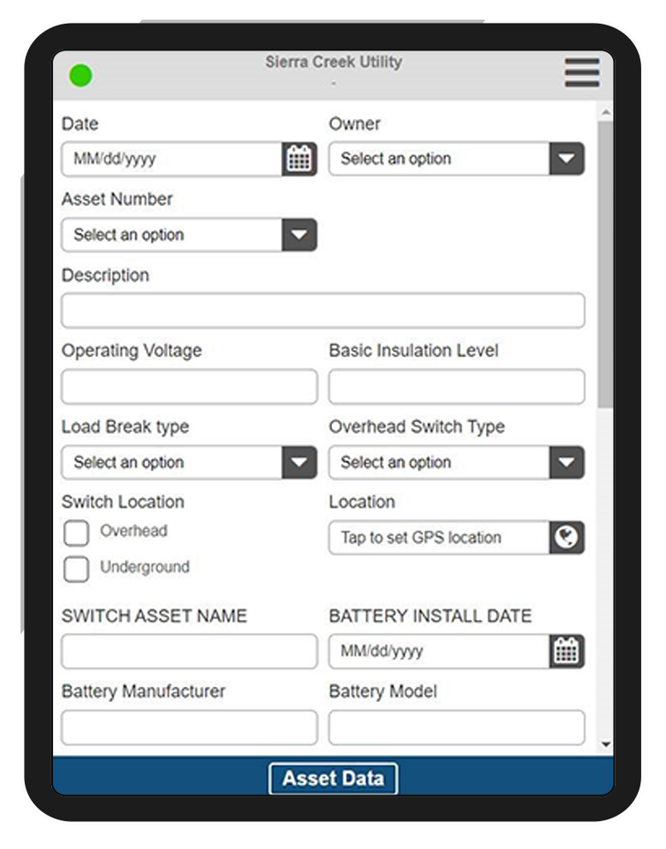This screenshot has width=666, height=849.
Task: Click the green status indicator dot
Action: pyautogui.click(x=81, y=75)
